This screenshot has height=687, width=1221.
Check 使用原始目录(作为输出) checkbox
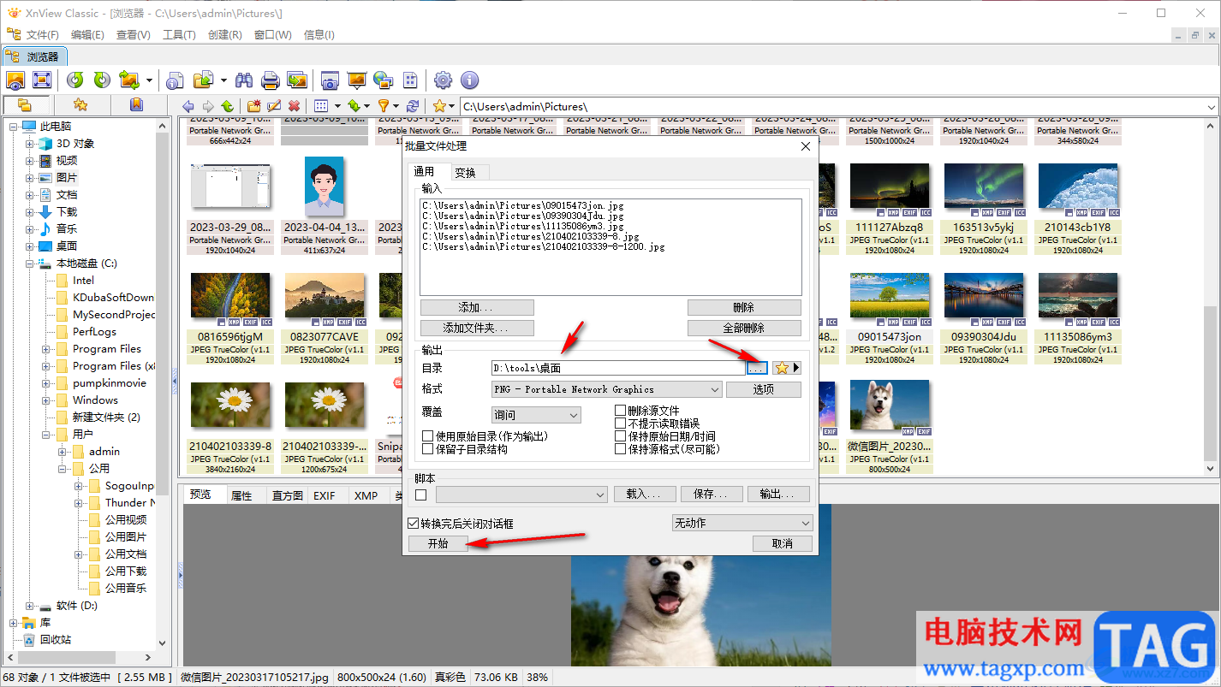click(x=428, y=436)
